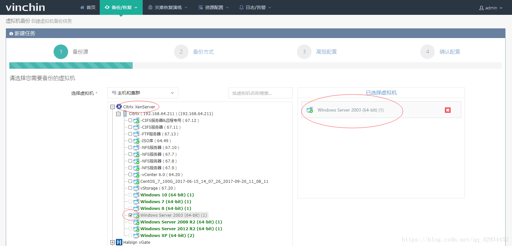
Task: Click the admin user icon
Action: coord(481,8)
